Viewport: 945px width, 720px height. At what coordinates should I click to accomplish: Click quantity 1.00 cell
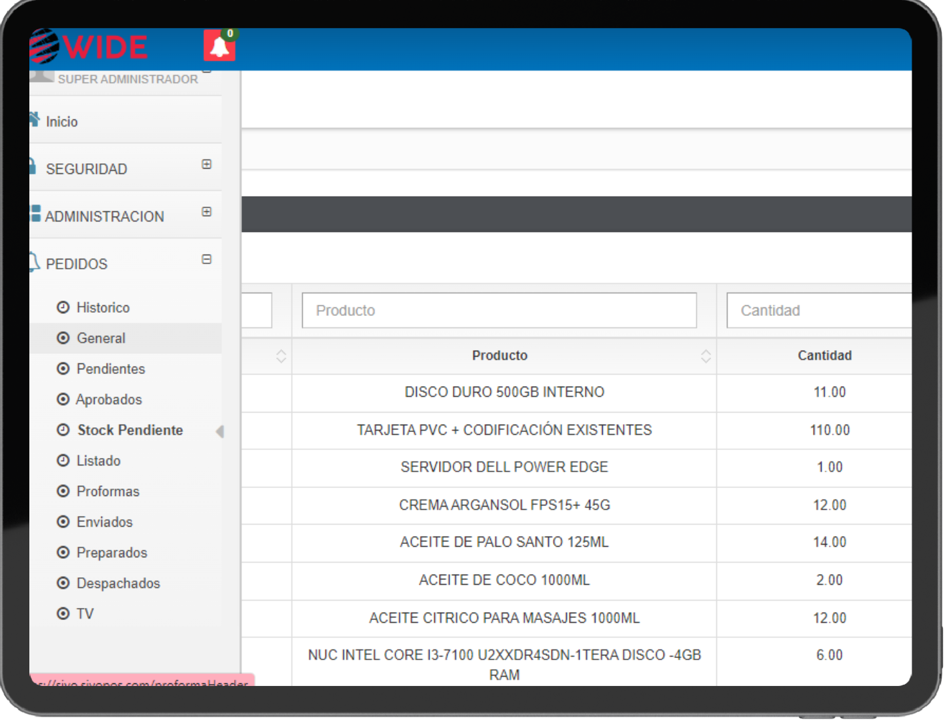830,467
